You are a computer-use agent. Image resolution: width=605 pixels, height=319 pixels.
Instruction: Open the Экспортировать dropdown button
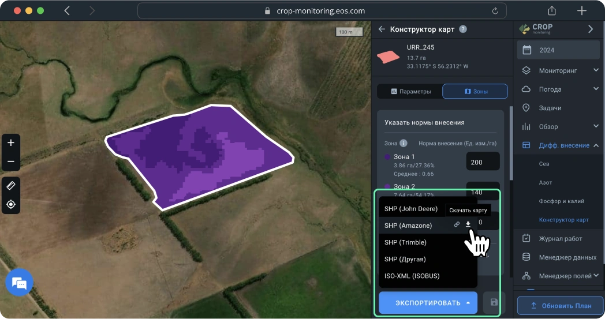(428, 303)
